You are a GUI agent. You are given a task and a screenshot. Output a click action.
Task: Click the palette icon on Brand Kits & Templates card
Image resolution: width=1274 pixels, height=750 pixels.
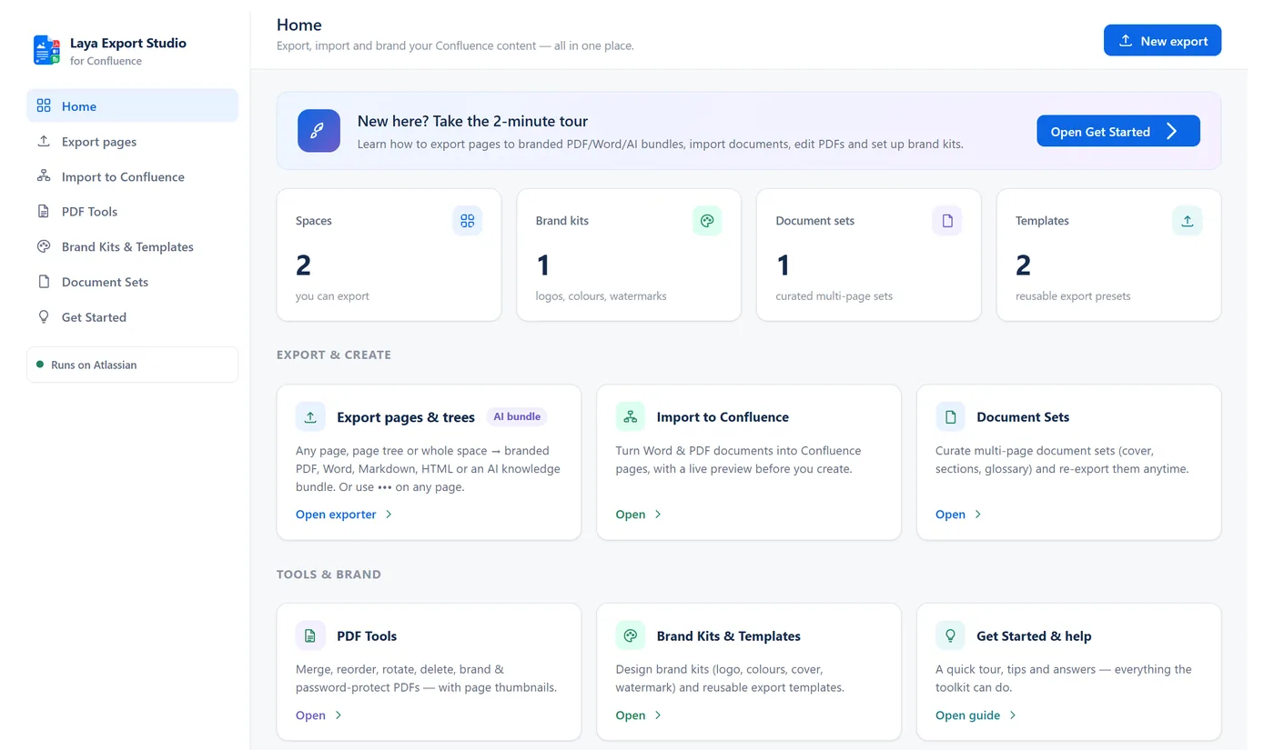point(631,635)
